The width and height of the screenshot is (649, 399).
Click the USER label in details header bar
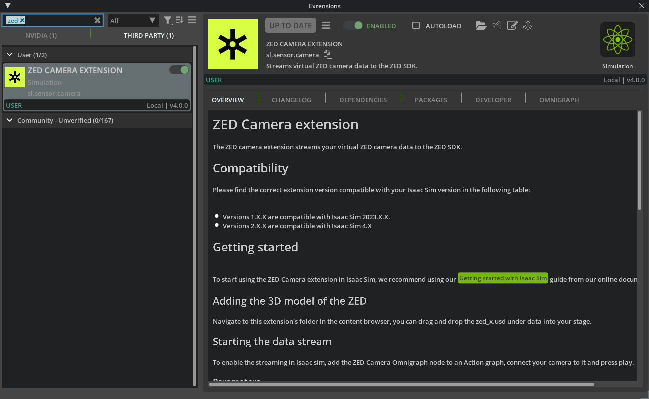[x=214, y=80]
